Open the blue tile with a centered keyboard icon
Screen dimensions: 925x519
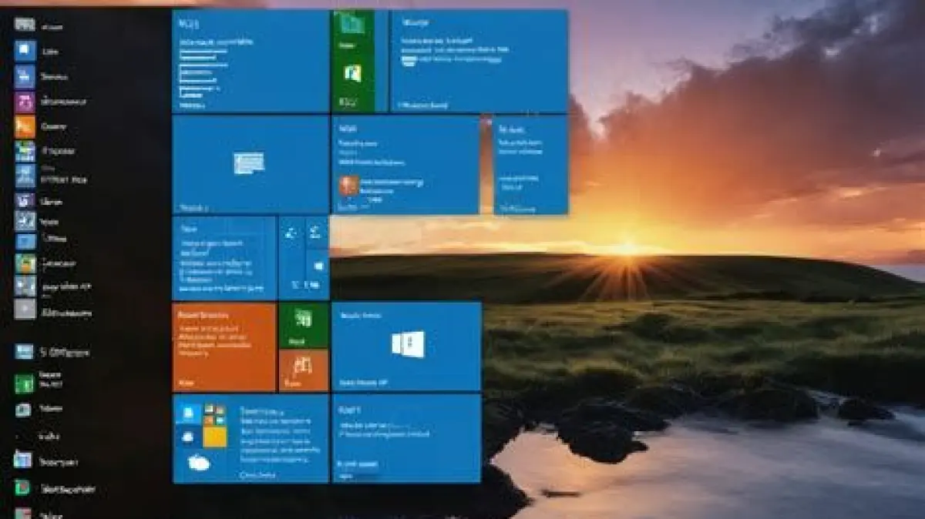(250, 164)
